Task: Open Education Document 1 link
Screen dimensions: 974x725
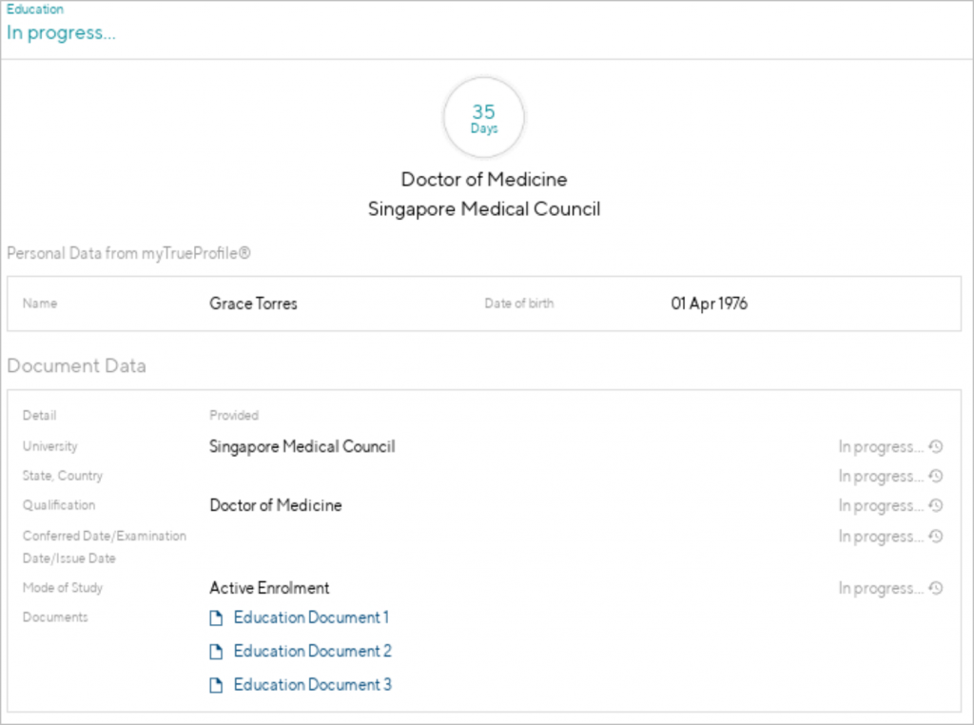Action: (x=311, y=617)
